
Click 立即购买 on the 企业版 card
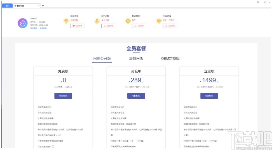click(x=209, y=96)
